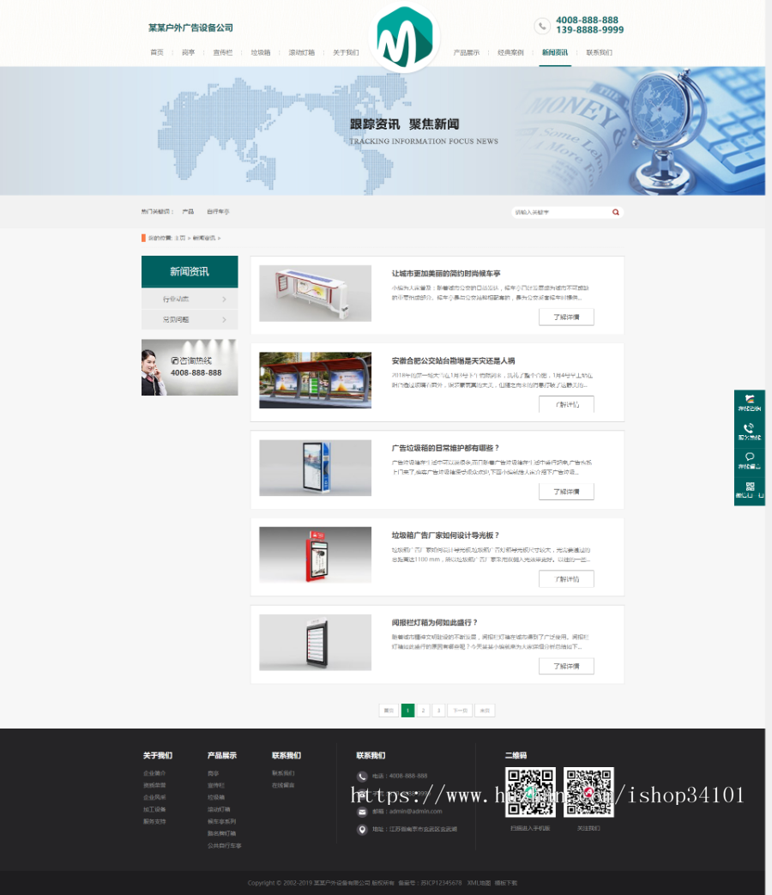Open thumbnail of 广告垃圾箱 maintenance article
Image resolution: width=772 pixels, height=895 pixels.
[315, 468]
